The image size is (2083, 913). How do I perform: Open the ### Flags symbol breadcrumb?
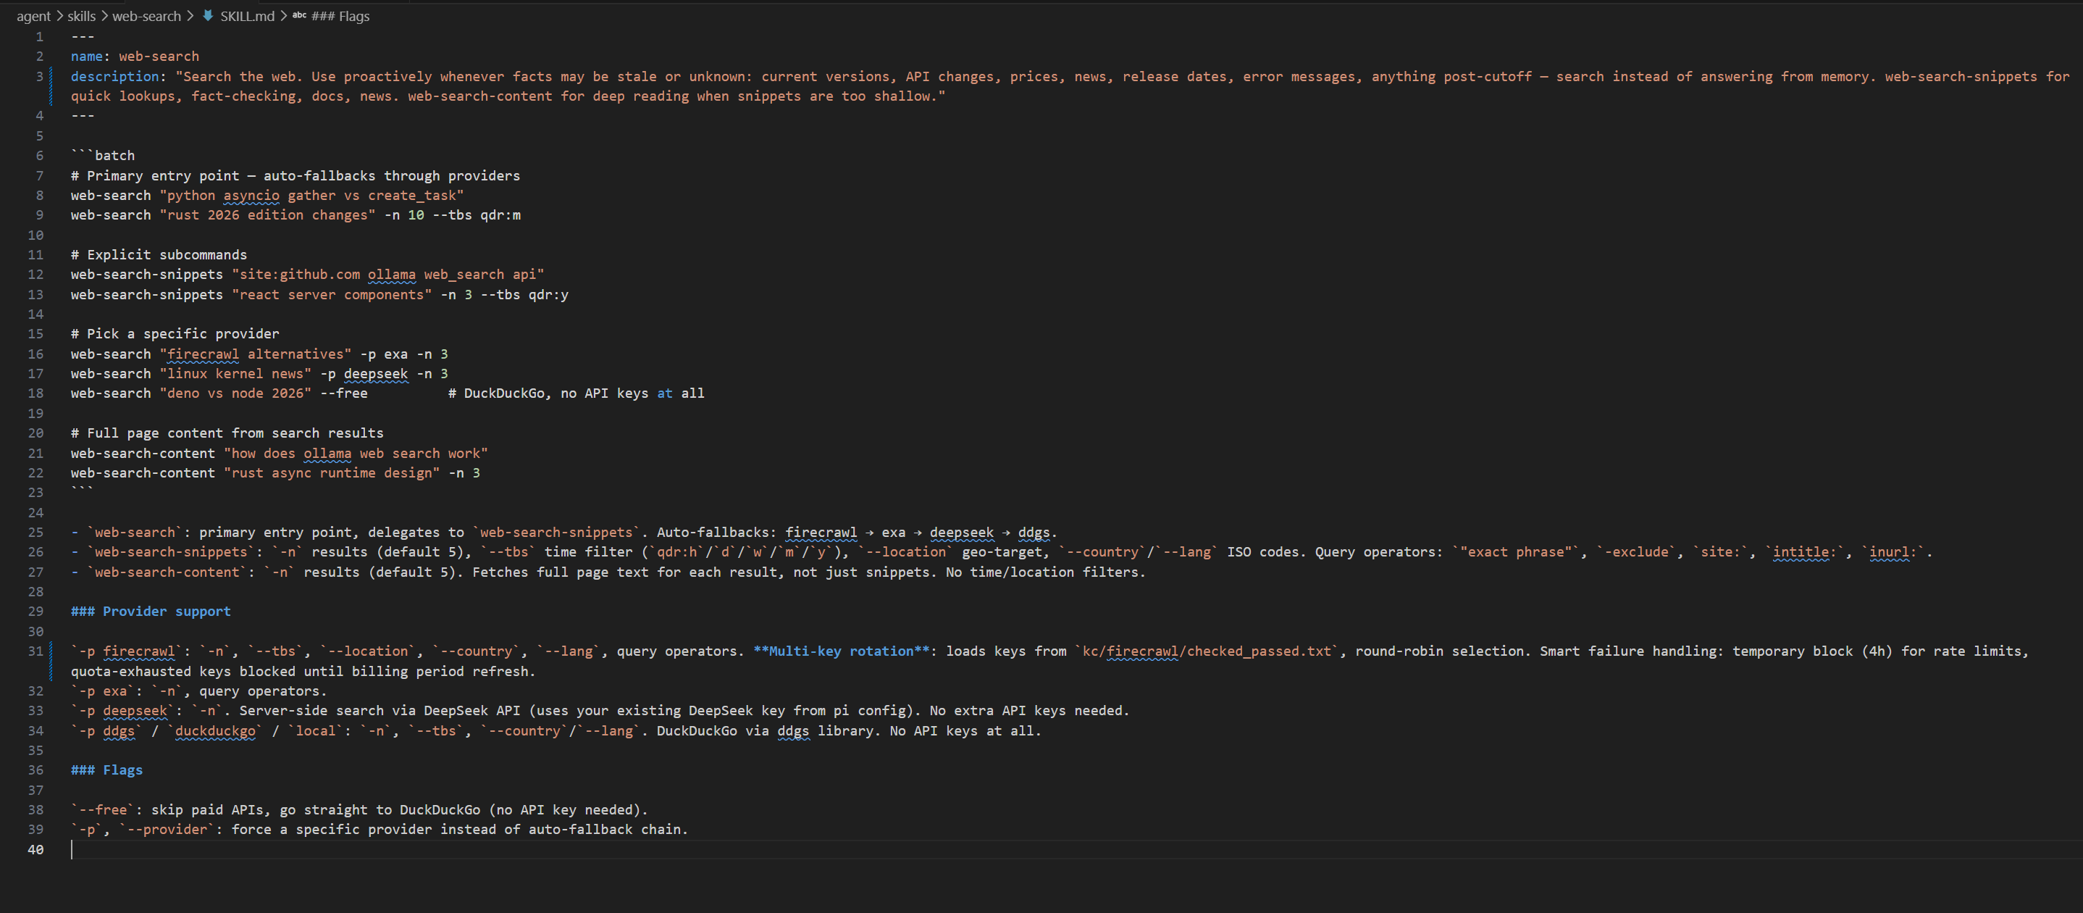tap(340, 16)
